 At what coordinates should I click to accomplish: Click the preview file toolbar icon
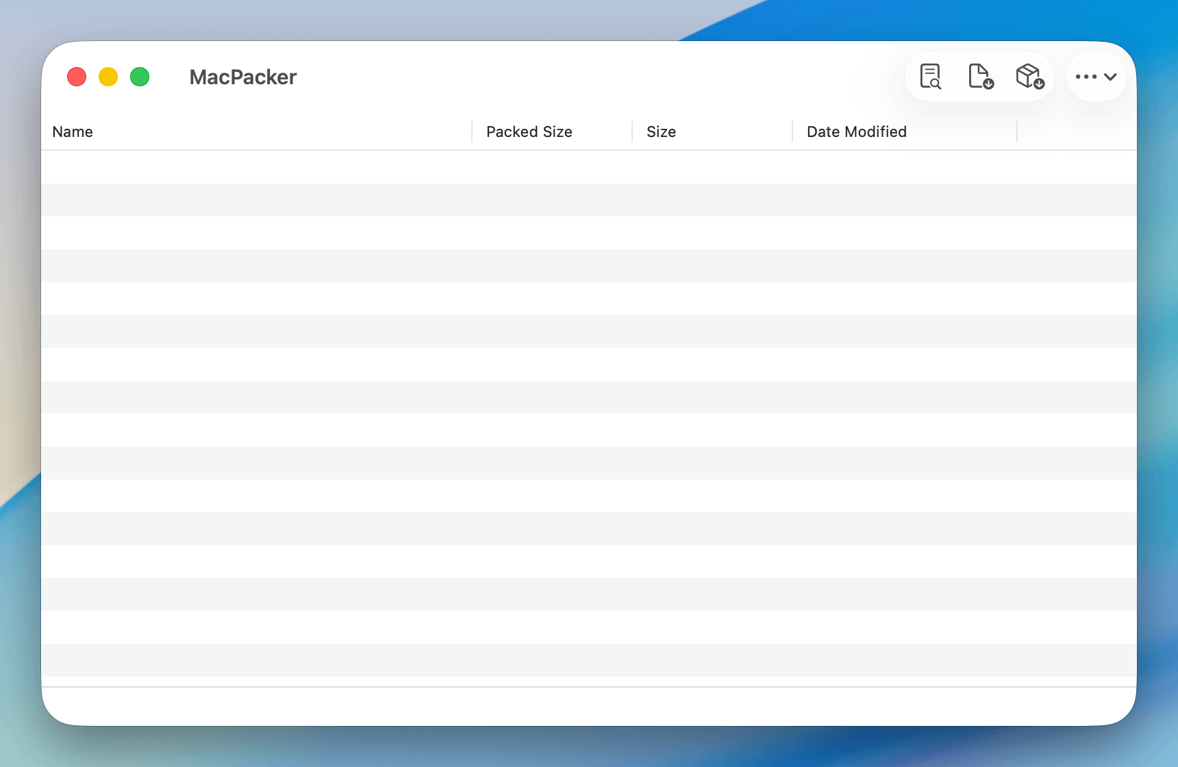pos(930,77)
